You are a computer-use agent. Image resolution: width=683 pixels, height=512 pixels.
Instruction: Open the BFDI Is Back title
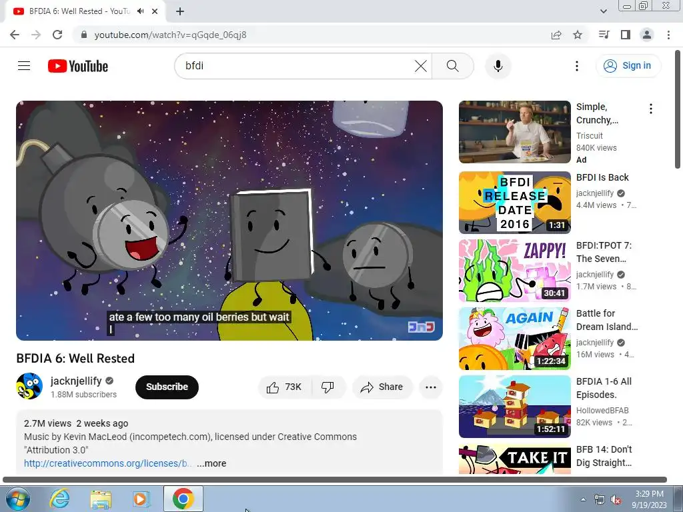[x=602, y=177]
